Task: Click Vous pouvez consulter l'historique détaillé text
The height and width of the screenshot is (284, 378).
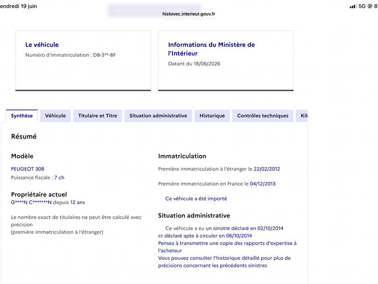Action: pyautogui.click(x=224, y=262)
